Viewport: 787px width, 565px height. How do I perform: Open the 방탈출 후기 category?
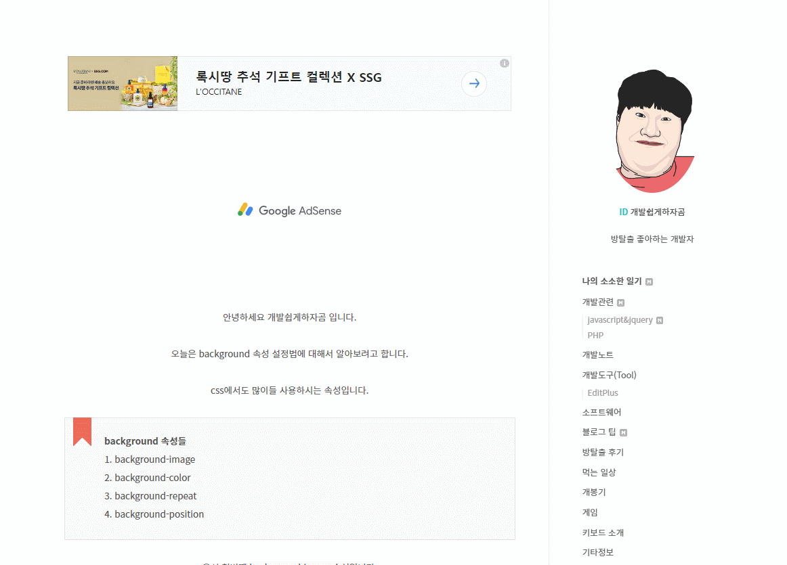point(603,452)
